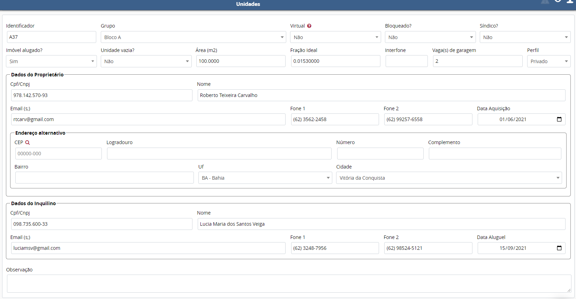Open the Bloqueado? dropdown
The width and height of the screenshot is (576, 299).
coord(430,37)
